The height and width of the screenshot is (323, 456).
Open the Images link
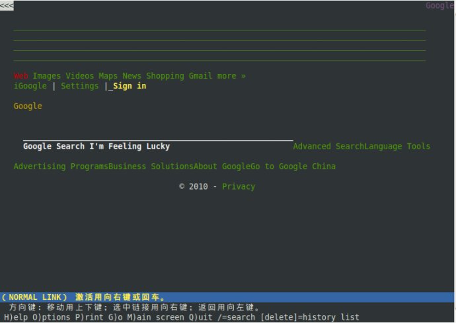(x=46, y=76)
